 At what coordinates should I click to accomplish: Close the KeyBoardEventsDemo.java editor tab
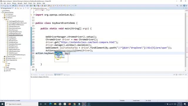48,8
